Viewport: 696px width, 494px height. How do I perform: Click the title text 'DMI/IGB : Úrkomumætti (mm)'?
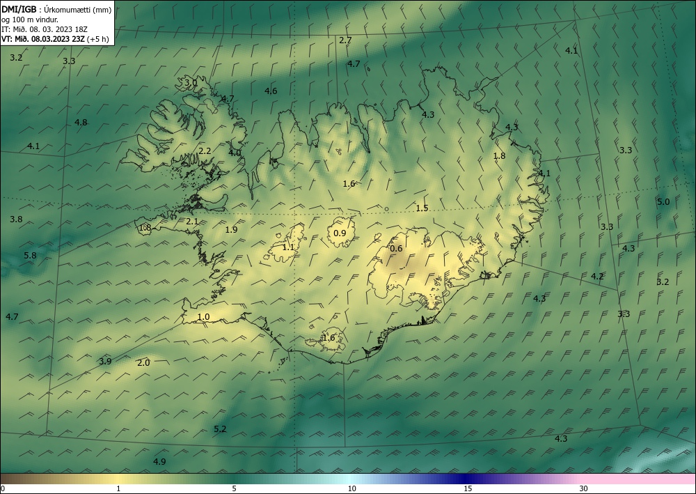pos(56,10)
